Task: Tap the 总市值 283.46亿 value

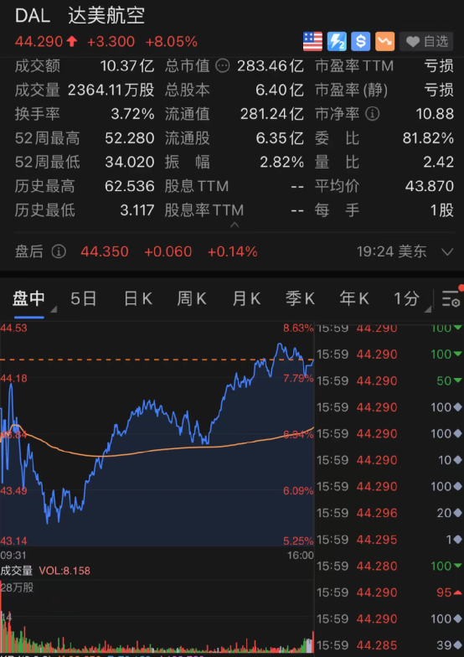Action: pos(271,65)
